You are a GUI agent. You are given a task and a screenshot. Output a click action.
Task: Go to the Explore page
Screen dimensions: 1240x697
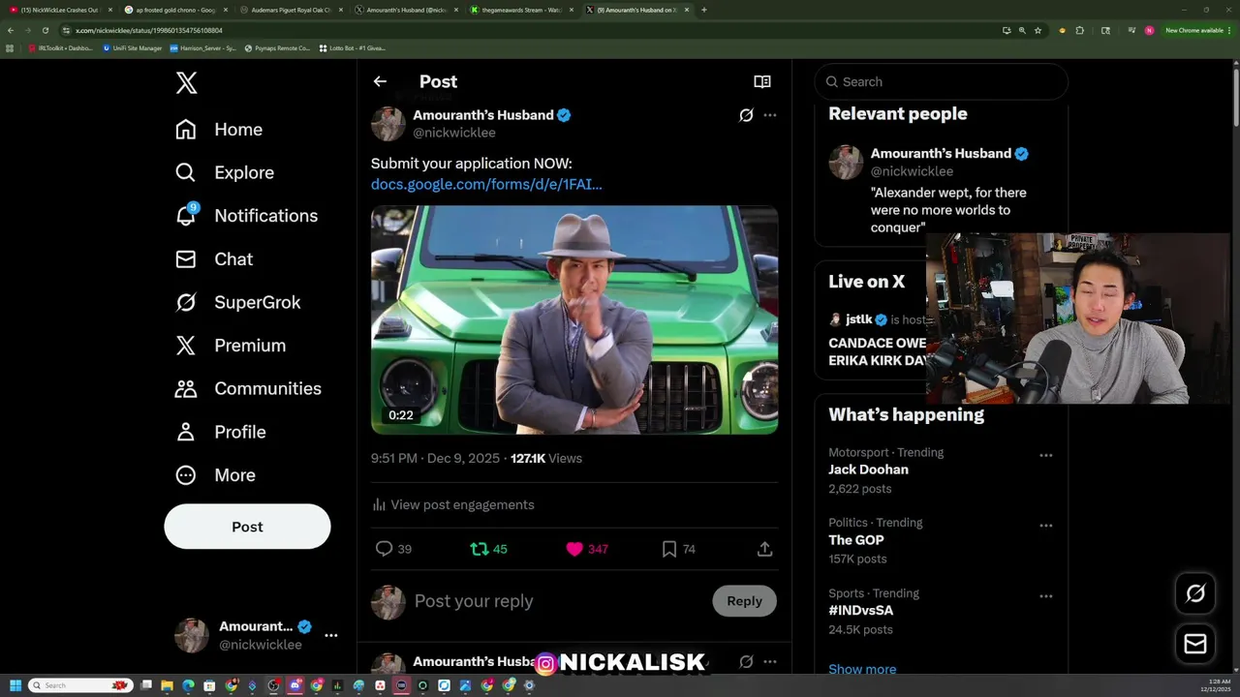(x=225, y=172)
